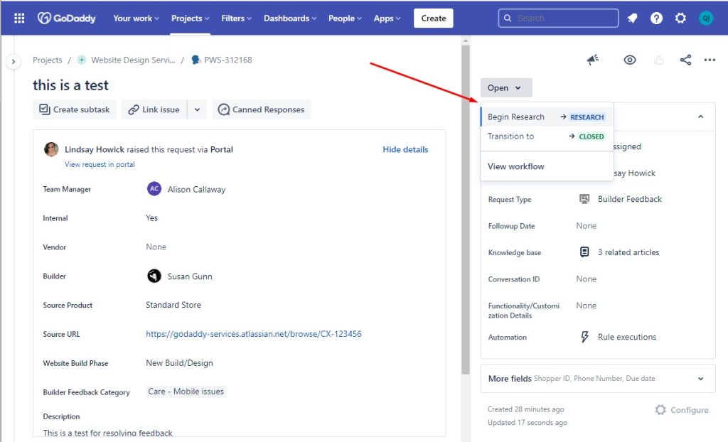Toggle the Watch issue eye icon
Image resolution: width=728 pixels, height=442 pixels.
[630, 60]
